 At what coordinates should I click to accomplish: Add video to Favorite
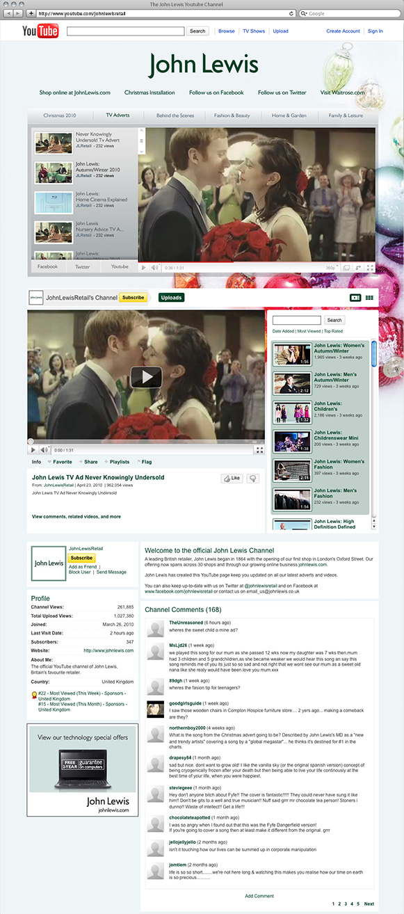(x=62, y=462)
